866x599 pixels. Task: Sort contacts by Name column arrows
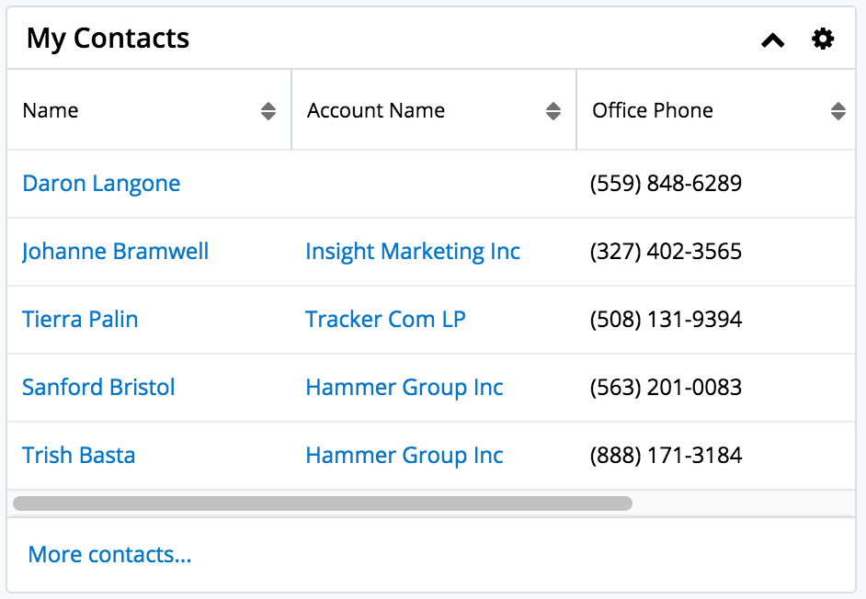point(268,111)
